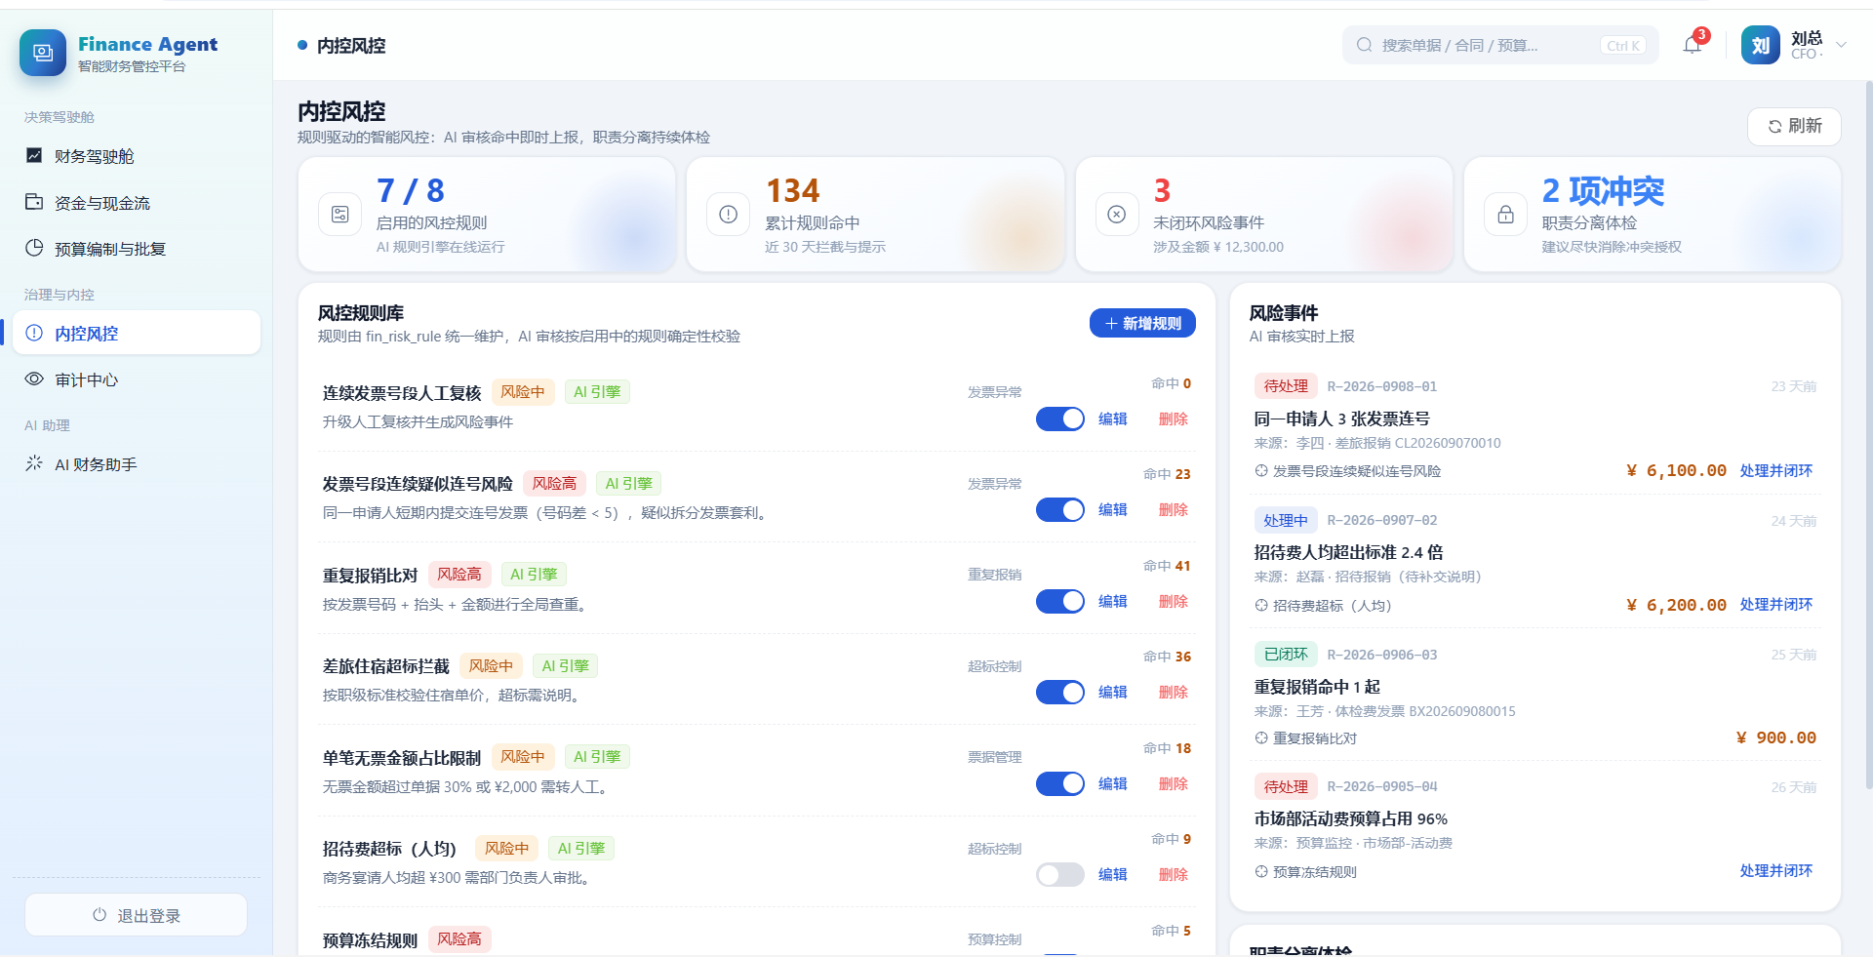Disable the 连续发票号段人工复核 rule switch
Image resolution: width=1873 pixels, height=957 pixels.
click(x=1060, y=419)
